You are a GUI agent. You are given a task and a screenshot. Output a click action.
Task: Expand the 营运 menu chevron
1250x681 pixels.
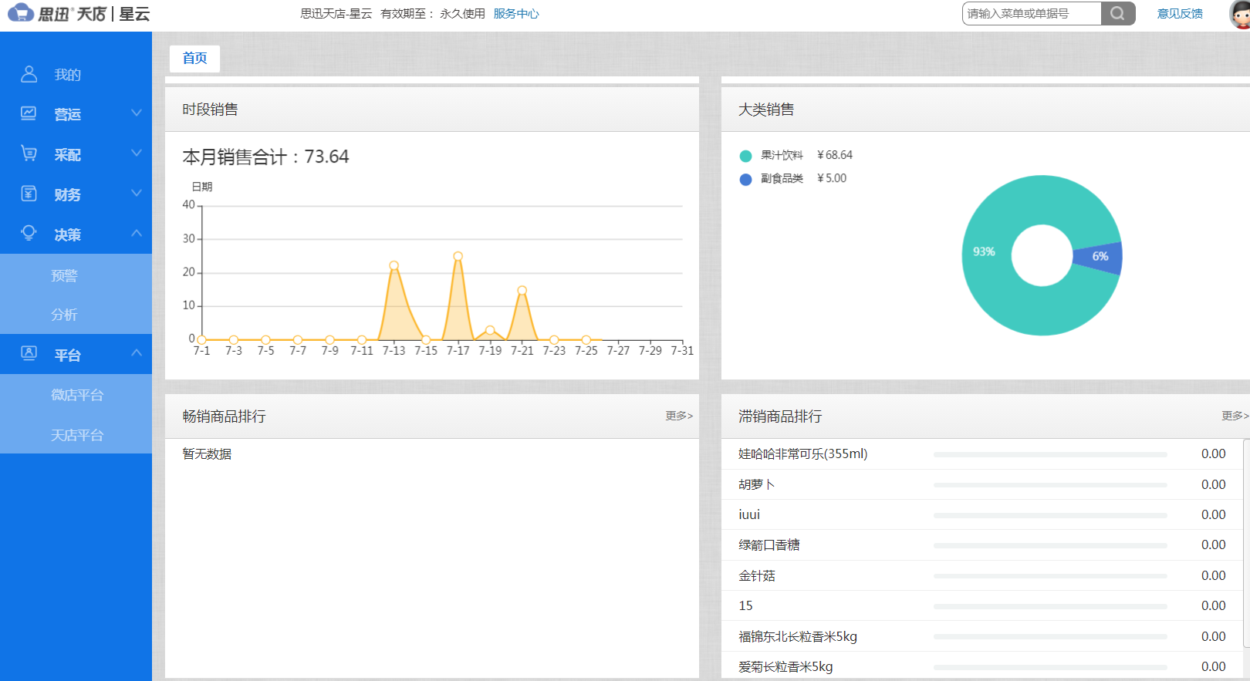pos(137,113)
